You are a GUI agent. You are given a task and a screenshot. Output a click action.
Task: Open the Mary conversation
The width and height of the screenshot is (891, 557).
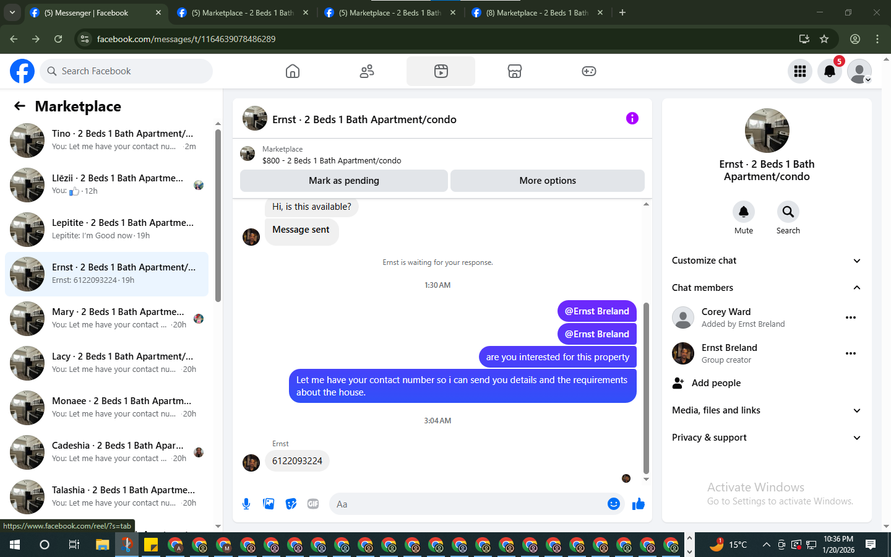[x=106, y=319]
